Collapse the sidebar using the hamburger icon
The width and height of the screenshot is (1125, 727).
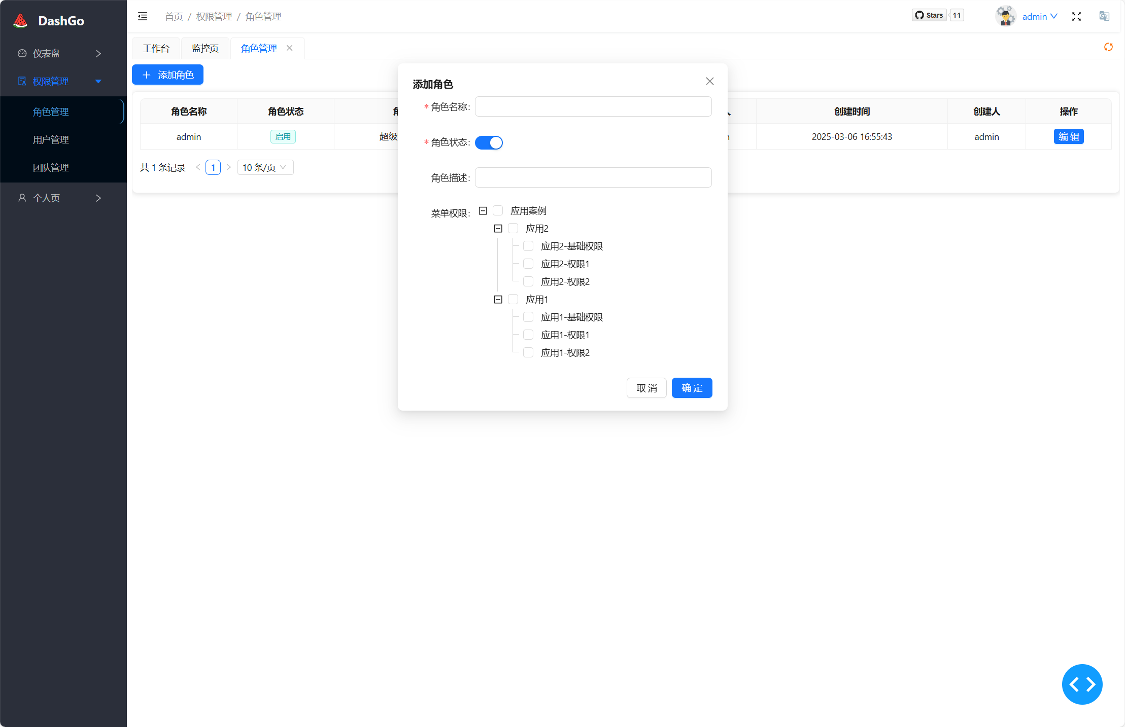pos(143,16)
